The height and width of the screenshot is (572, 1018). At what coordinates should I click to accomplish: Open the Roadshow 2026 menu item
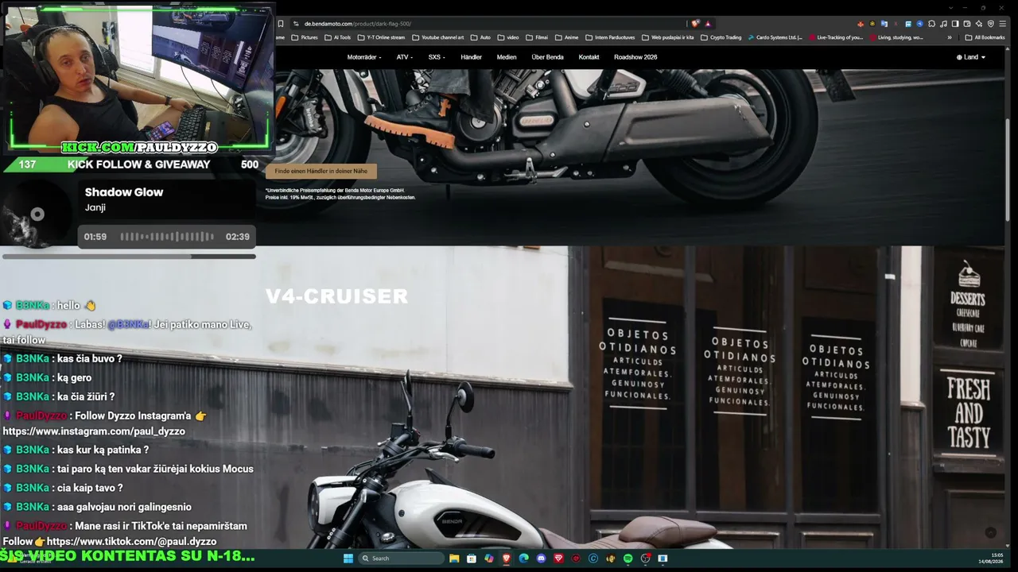tap(635, 57)
